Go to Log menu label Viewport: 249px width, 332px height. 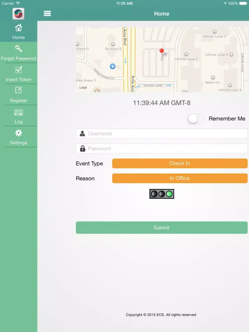[x=18, y=122]
